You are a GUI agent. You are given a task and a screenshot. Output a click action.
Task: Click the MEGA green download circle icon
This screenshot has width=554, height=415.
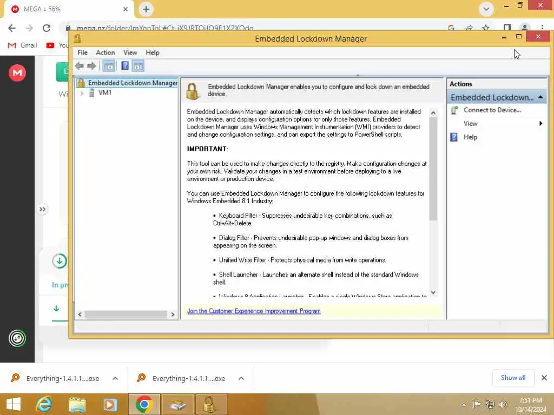tap(60, 261)
